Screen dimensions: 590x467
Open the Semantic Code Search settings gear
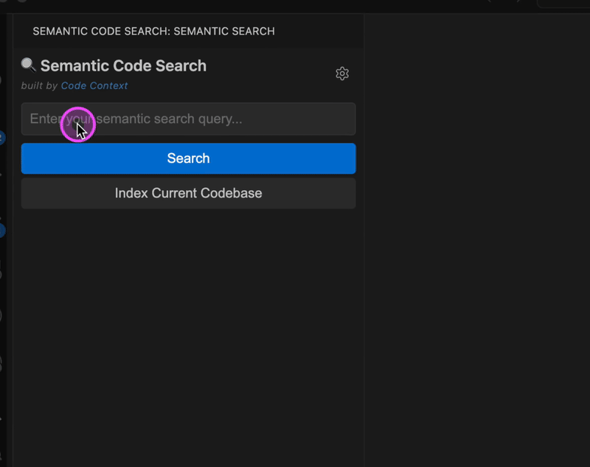(x=341, y=74)
